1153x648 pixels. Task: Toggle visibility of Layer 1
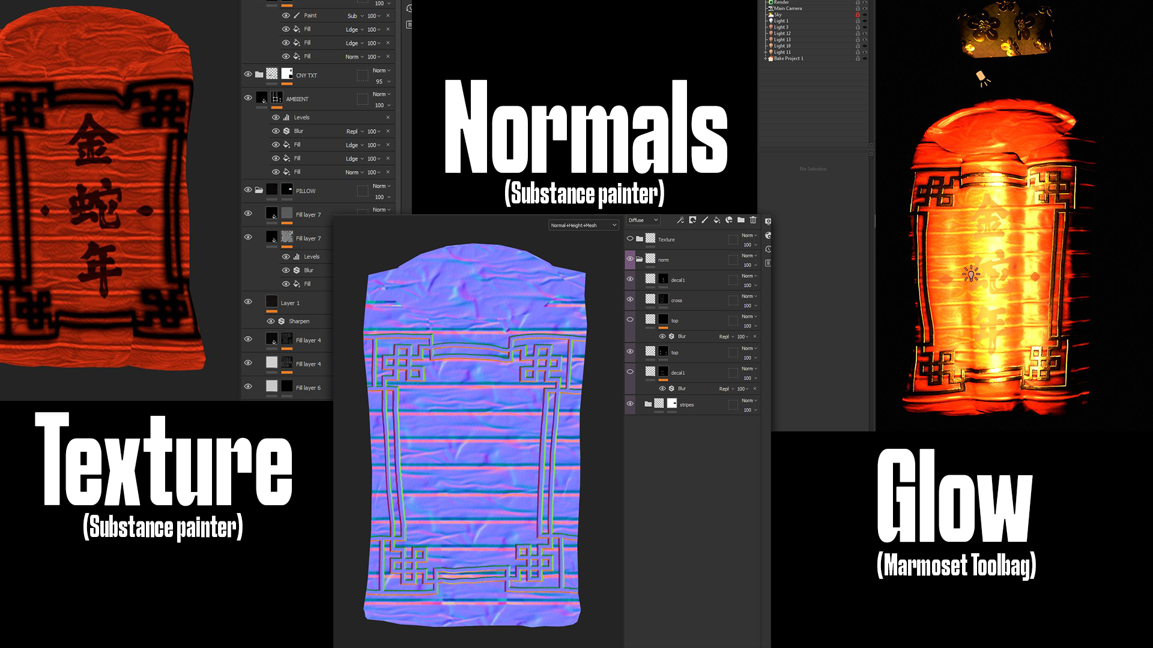248,302
